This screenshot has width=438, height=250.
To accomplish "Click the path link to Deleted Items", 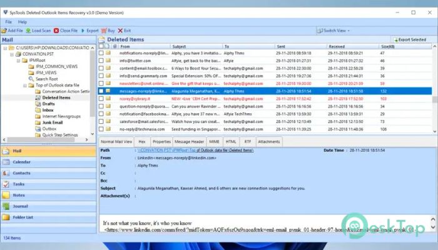I will coord(195,151).
